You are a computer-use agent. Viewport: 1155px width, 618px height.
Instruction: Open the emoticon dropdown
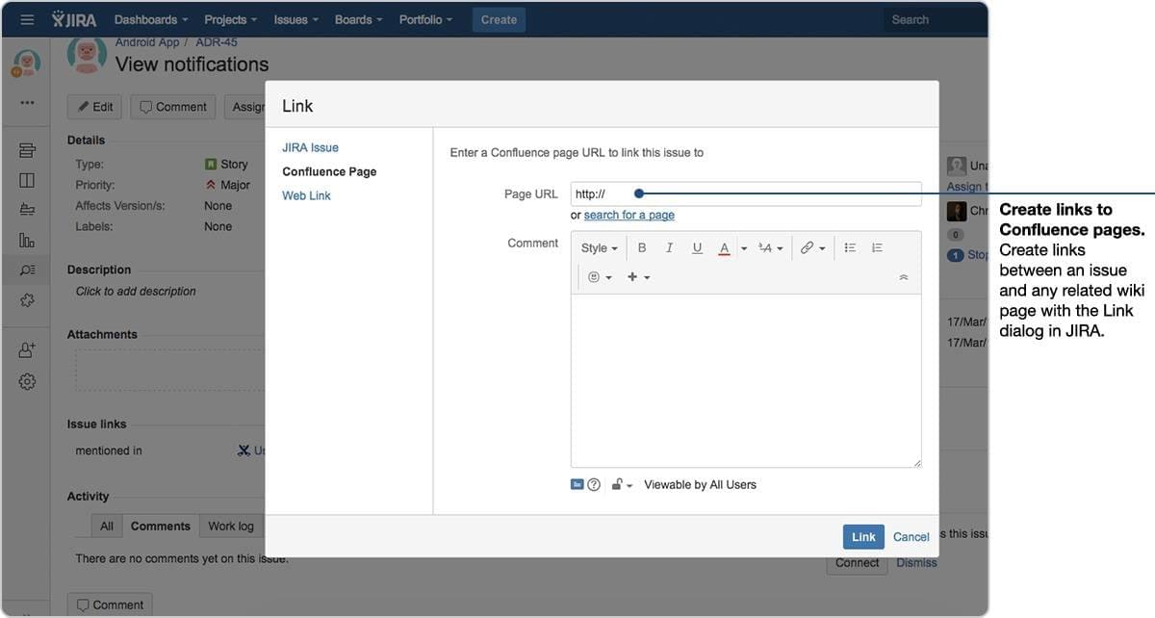click(x=600, y=277)
